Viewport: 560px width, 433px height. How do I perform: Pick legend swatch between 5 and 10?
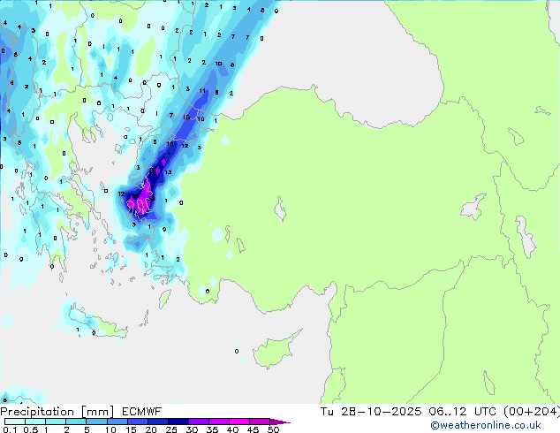[96, 422]
